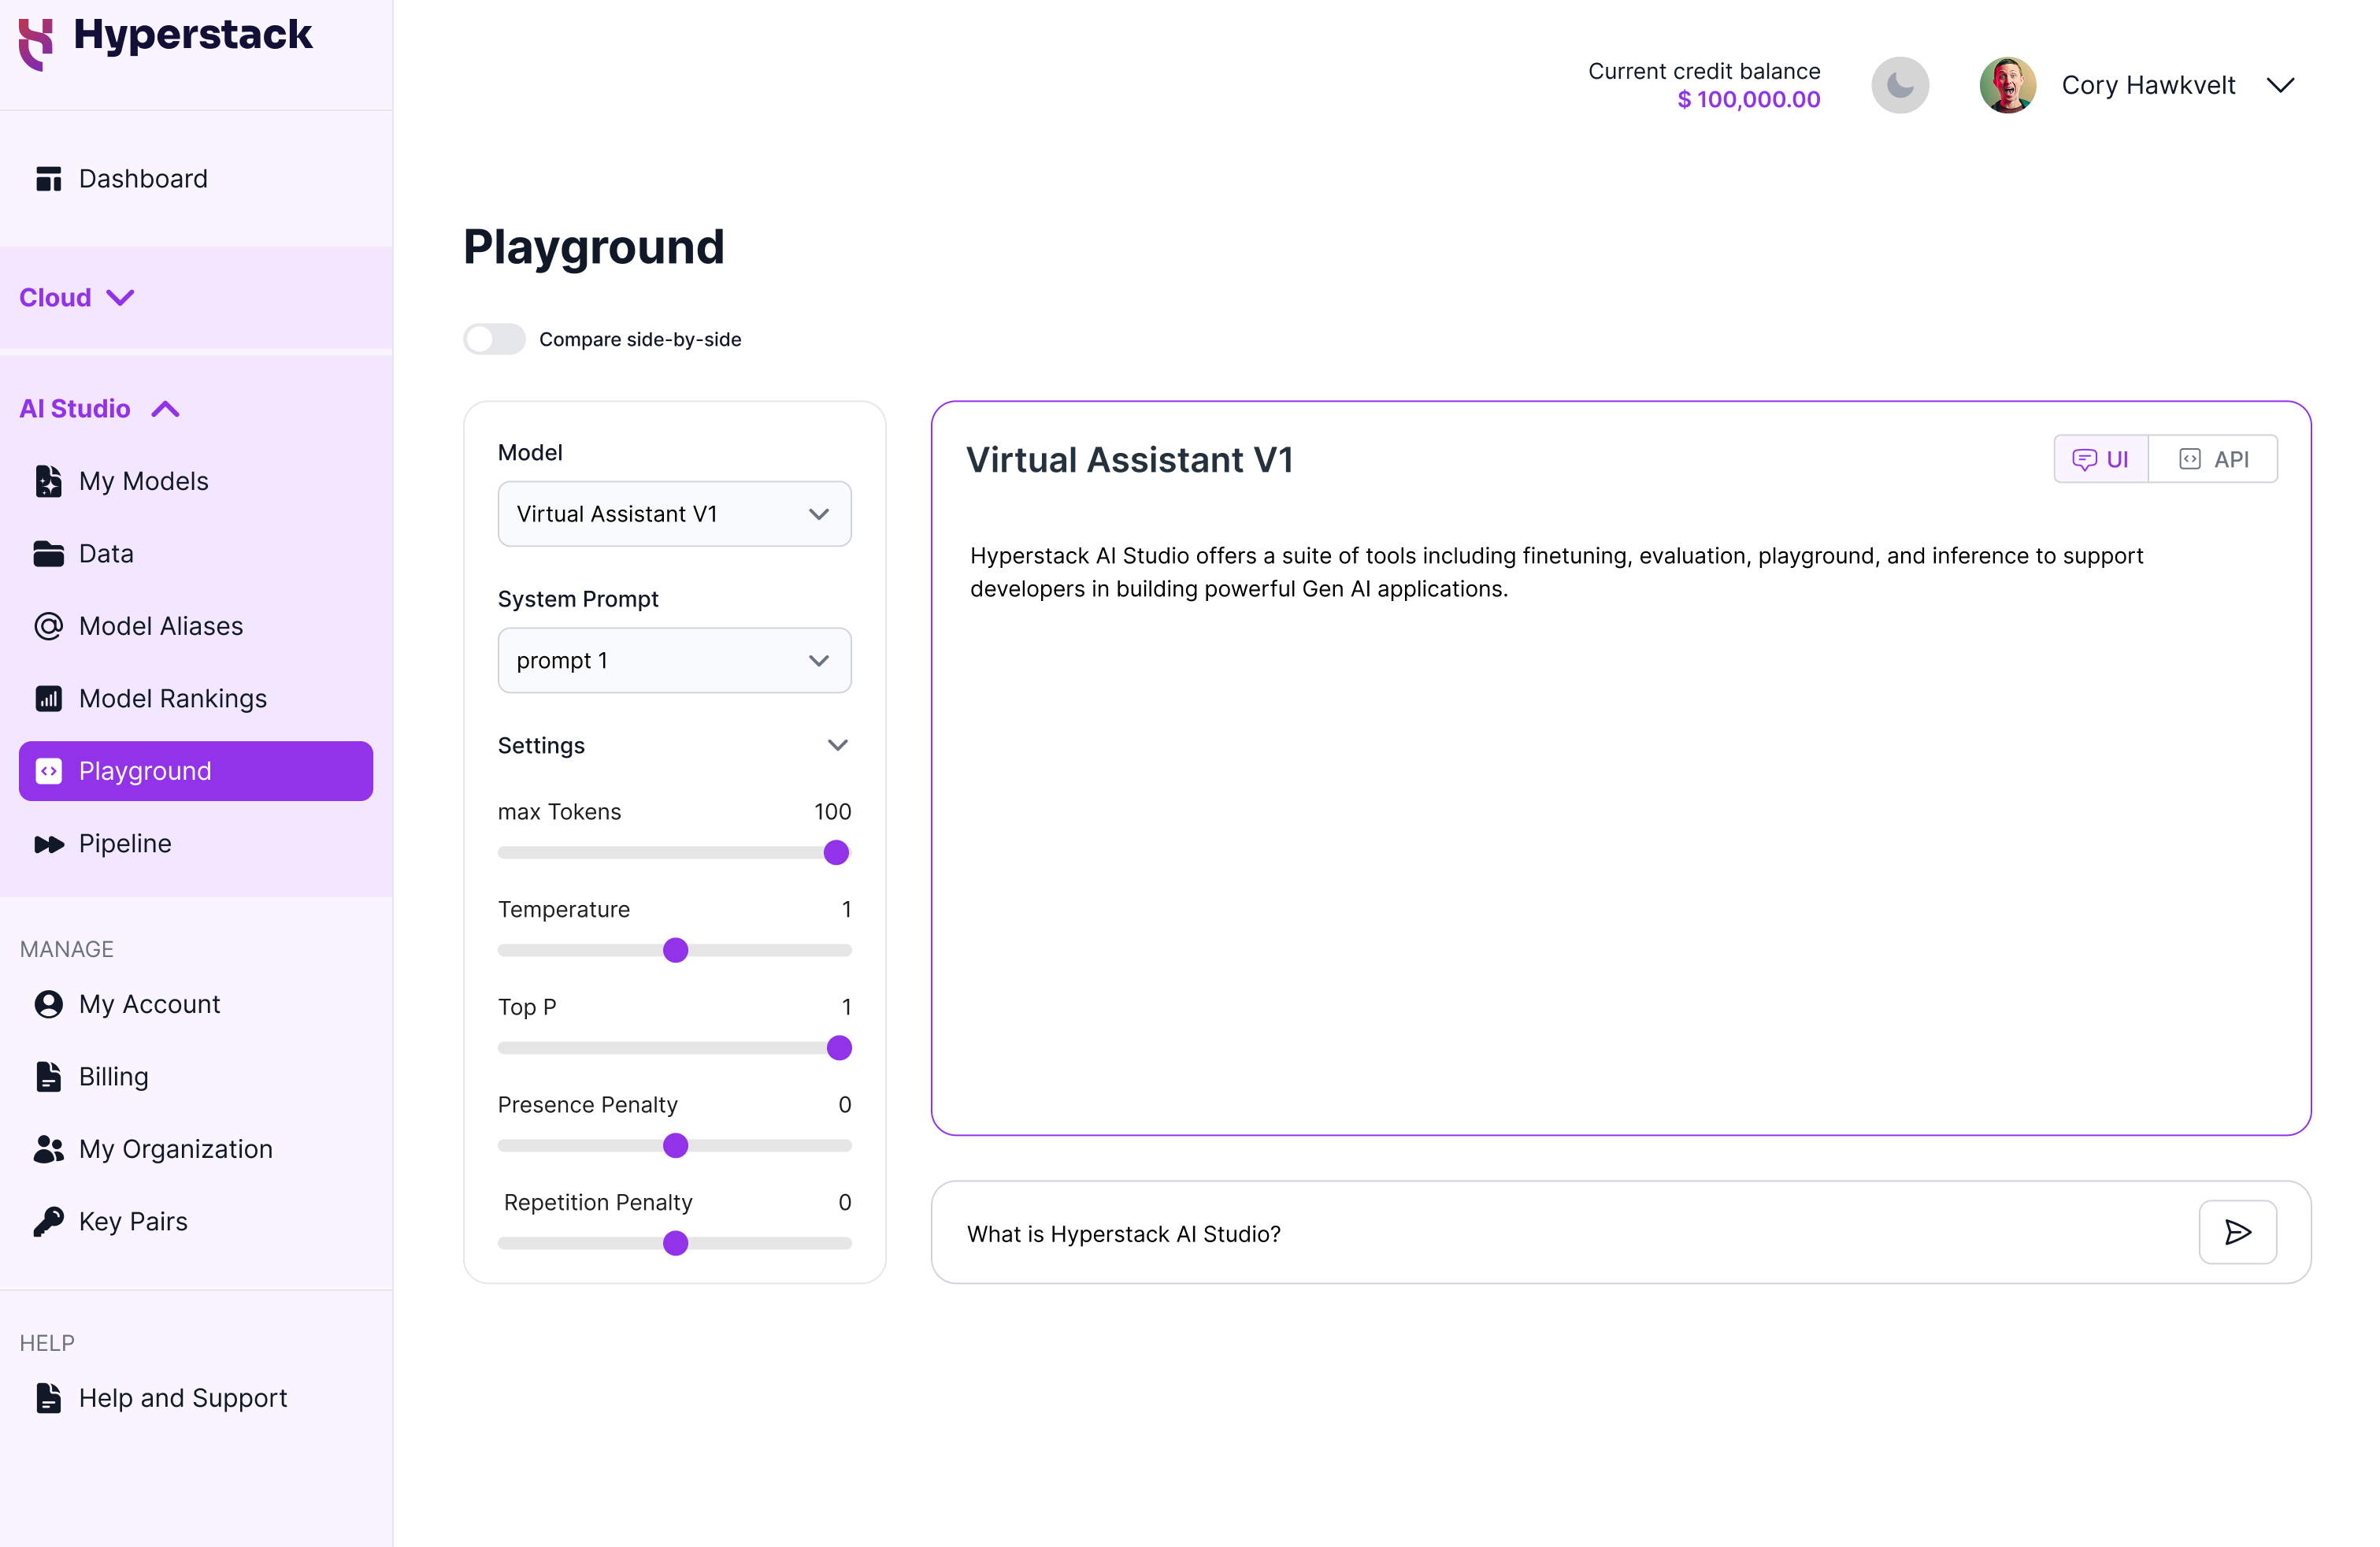
Task: Open the Pipeline page
Action: coord(196,844)
